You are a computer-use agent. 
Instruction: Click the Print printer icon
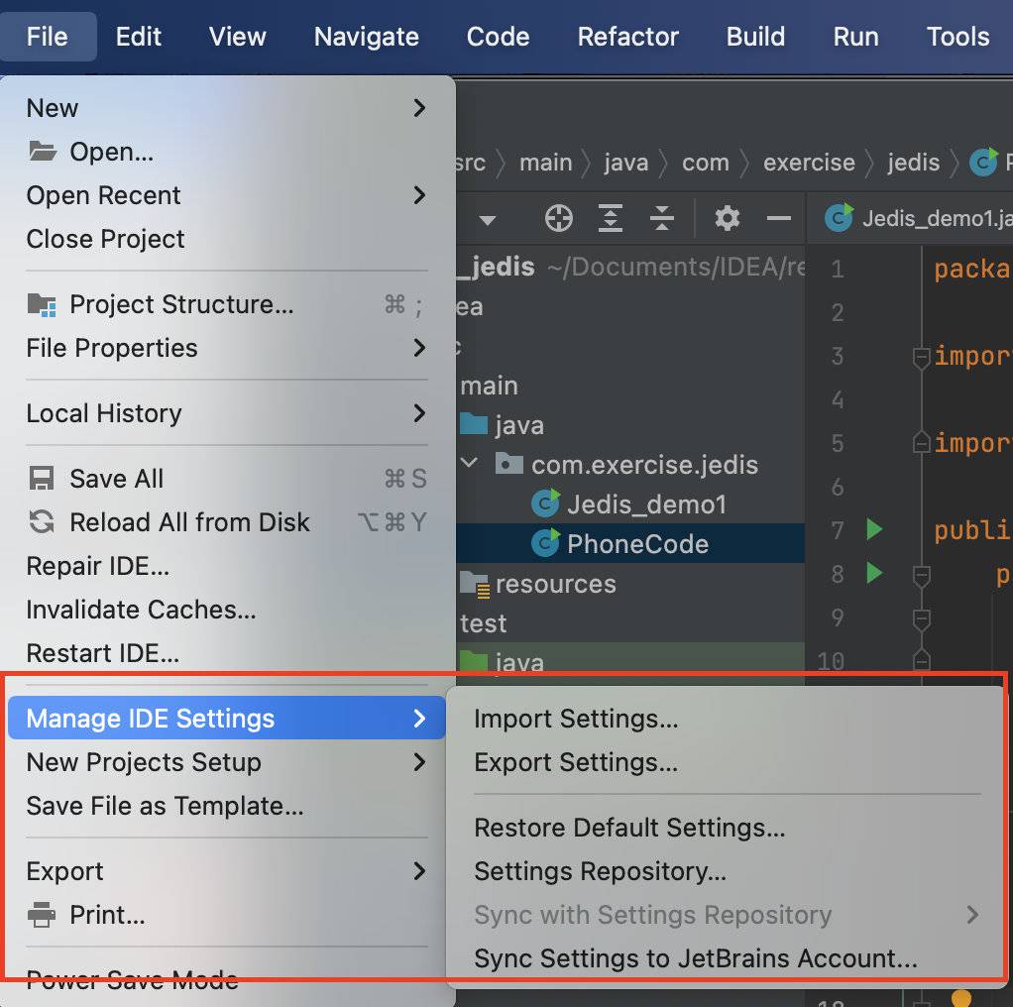[42, 915]
